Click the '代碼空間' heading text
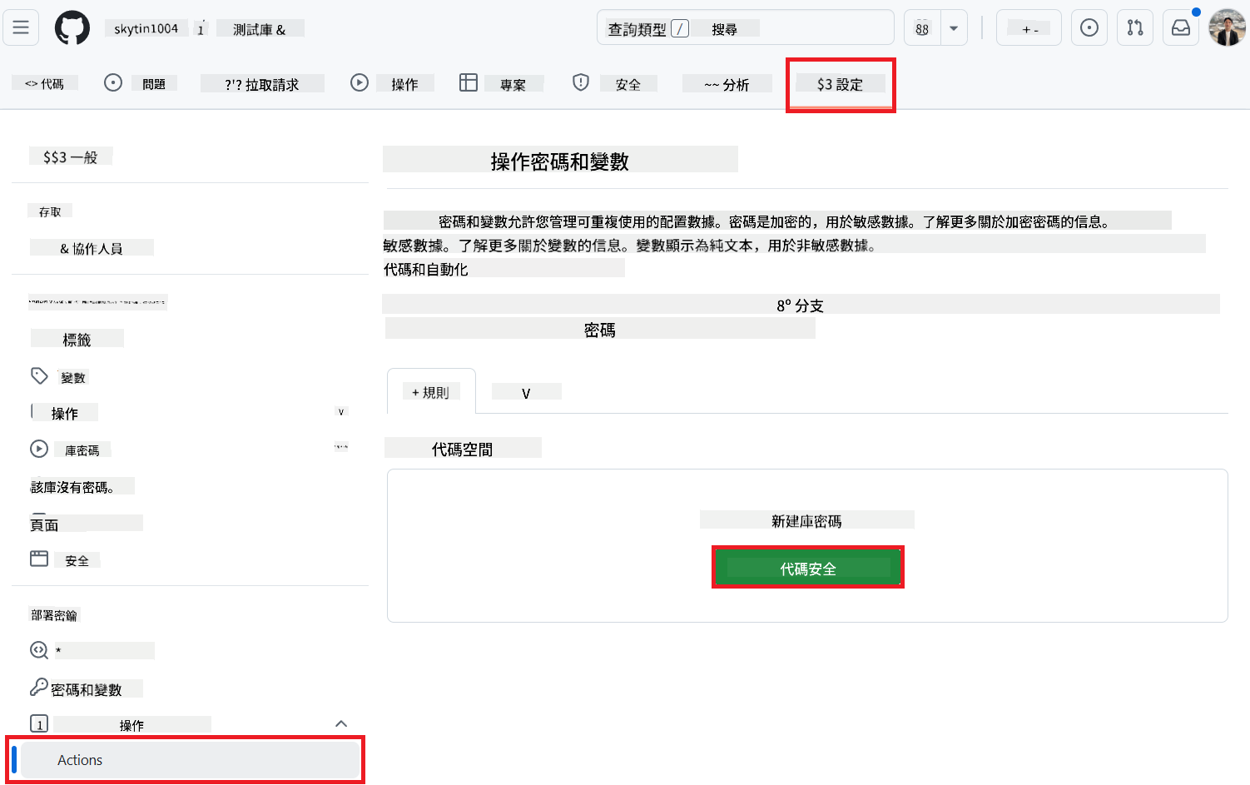 [x=462, y=450]
